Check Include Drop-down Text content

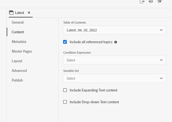pyautogui.click(x=65, y=102)
